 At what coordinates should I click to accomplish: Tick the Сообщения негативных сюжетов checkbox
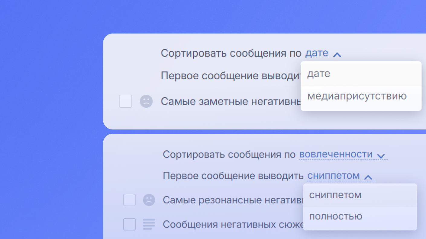129,224
